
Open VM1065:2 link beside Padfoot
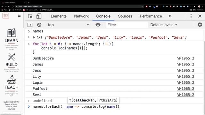point(186,89)
